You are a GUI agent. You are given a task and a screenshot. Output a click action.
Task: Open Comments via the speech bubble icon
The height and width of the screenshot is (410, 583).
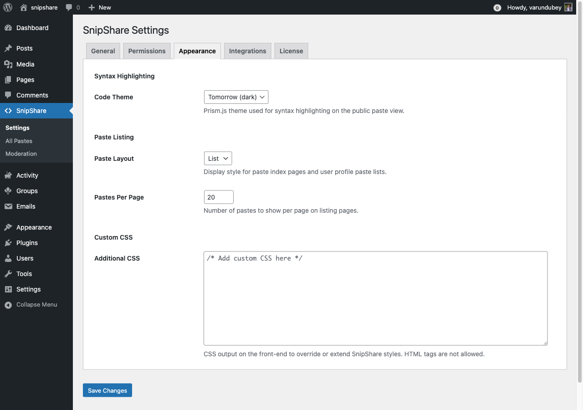[x=9, y=95]
